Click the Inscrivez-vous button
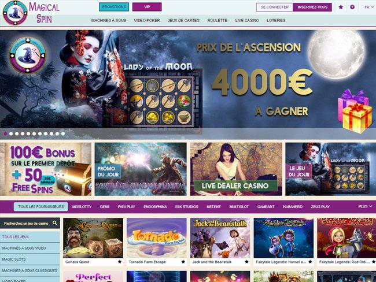Viewport: 376px width, 282px height. coord(312,7)
